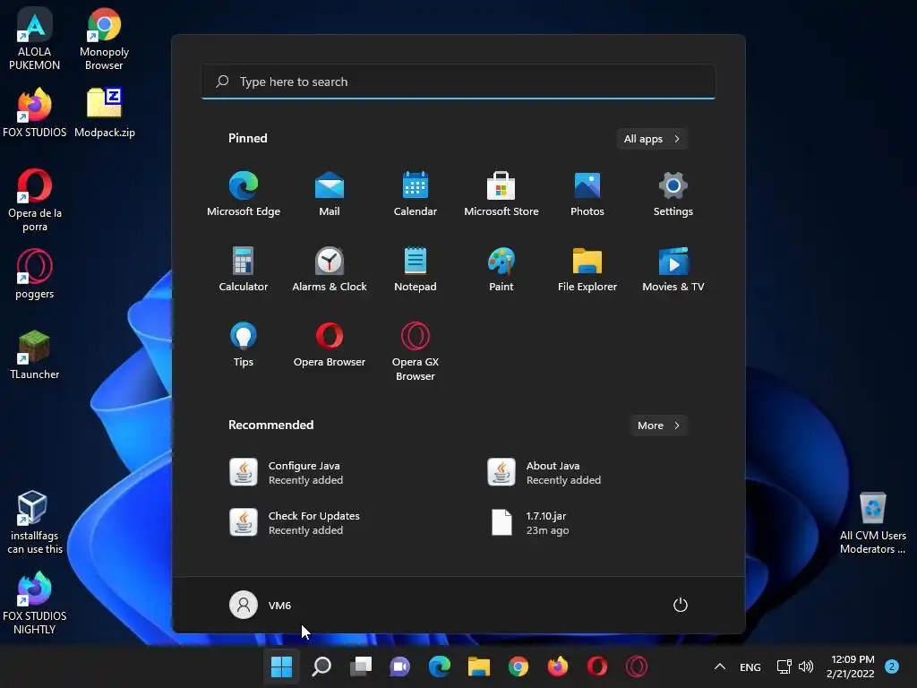Open File Explorer in the Start menu

tap(587, 269)
